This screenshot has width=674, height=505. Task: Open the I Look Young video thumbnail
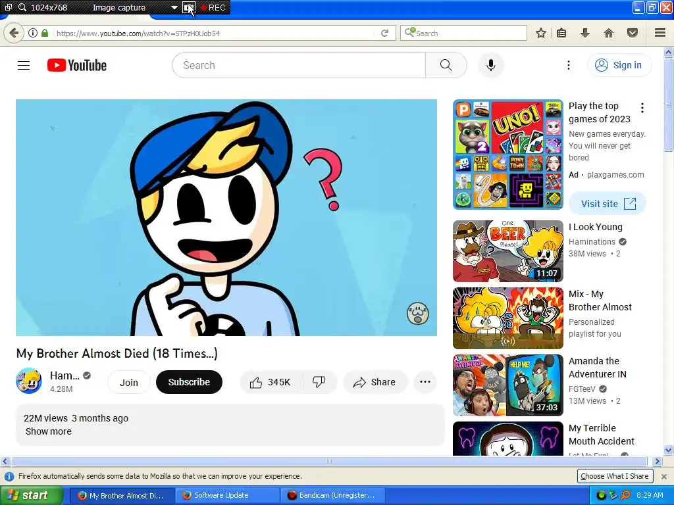point(507,251)
